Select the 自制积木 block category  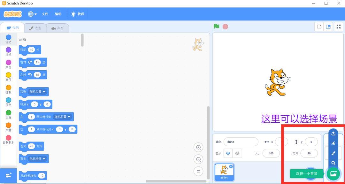pos(8,140)
